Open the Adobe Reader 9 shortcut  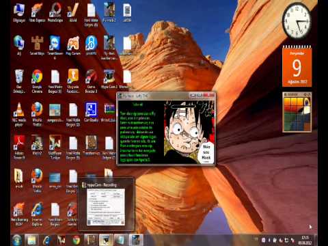click(19, 148)
